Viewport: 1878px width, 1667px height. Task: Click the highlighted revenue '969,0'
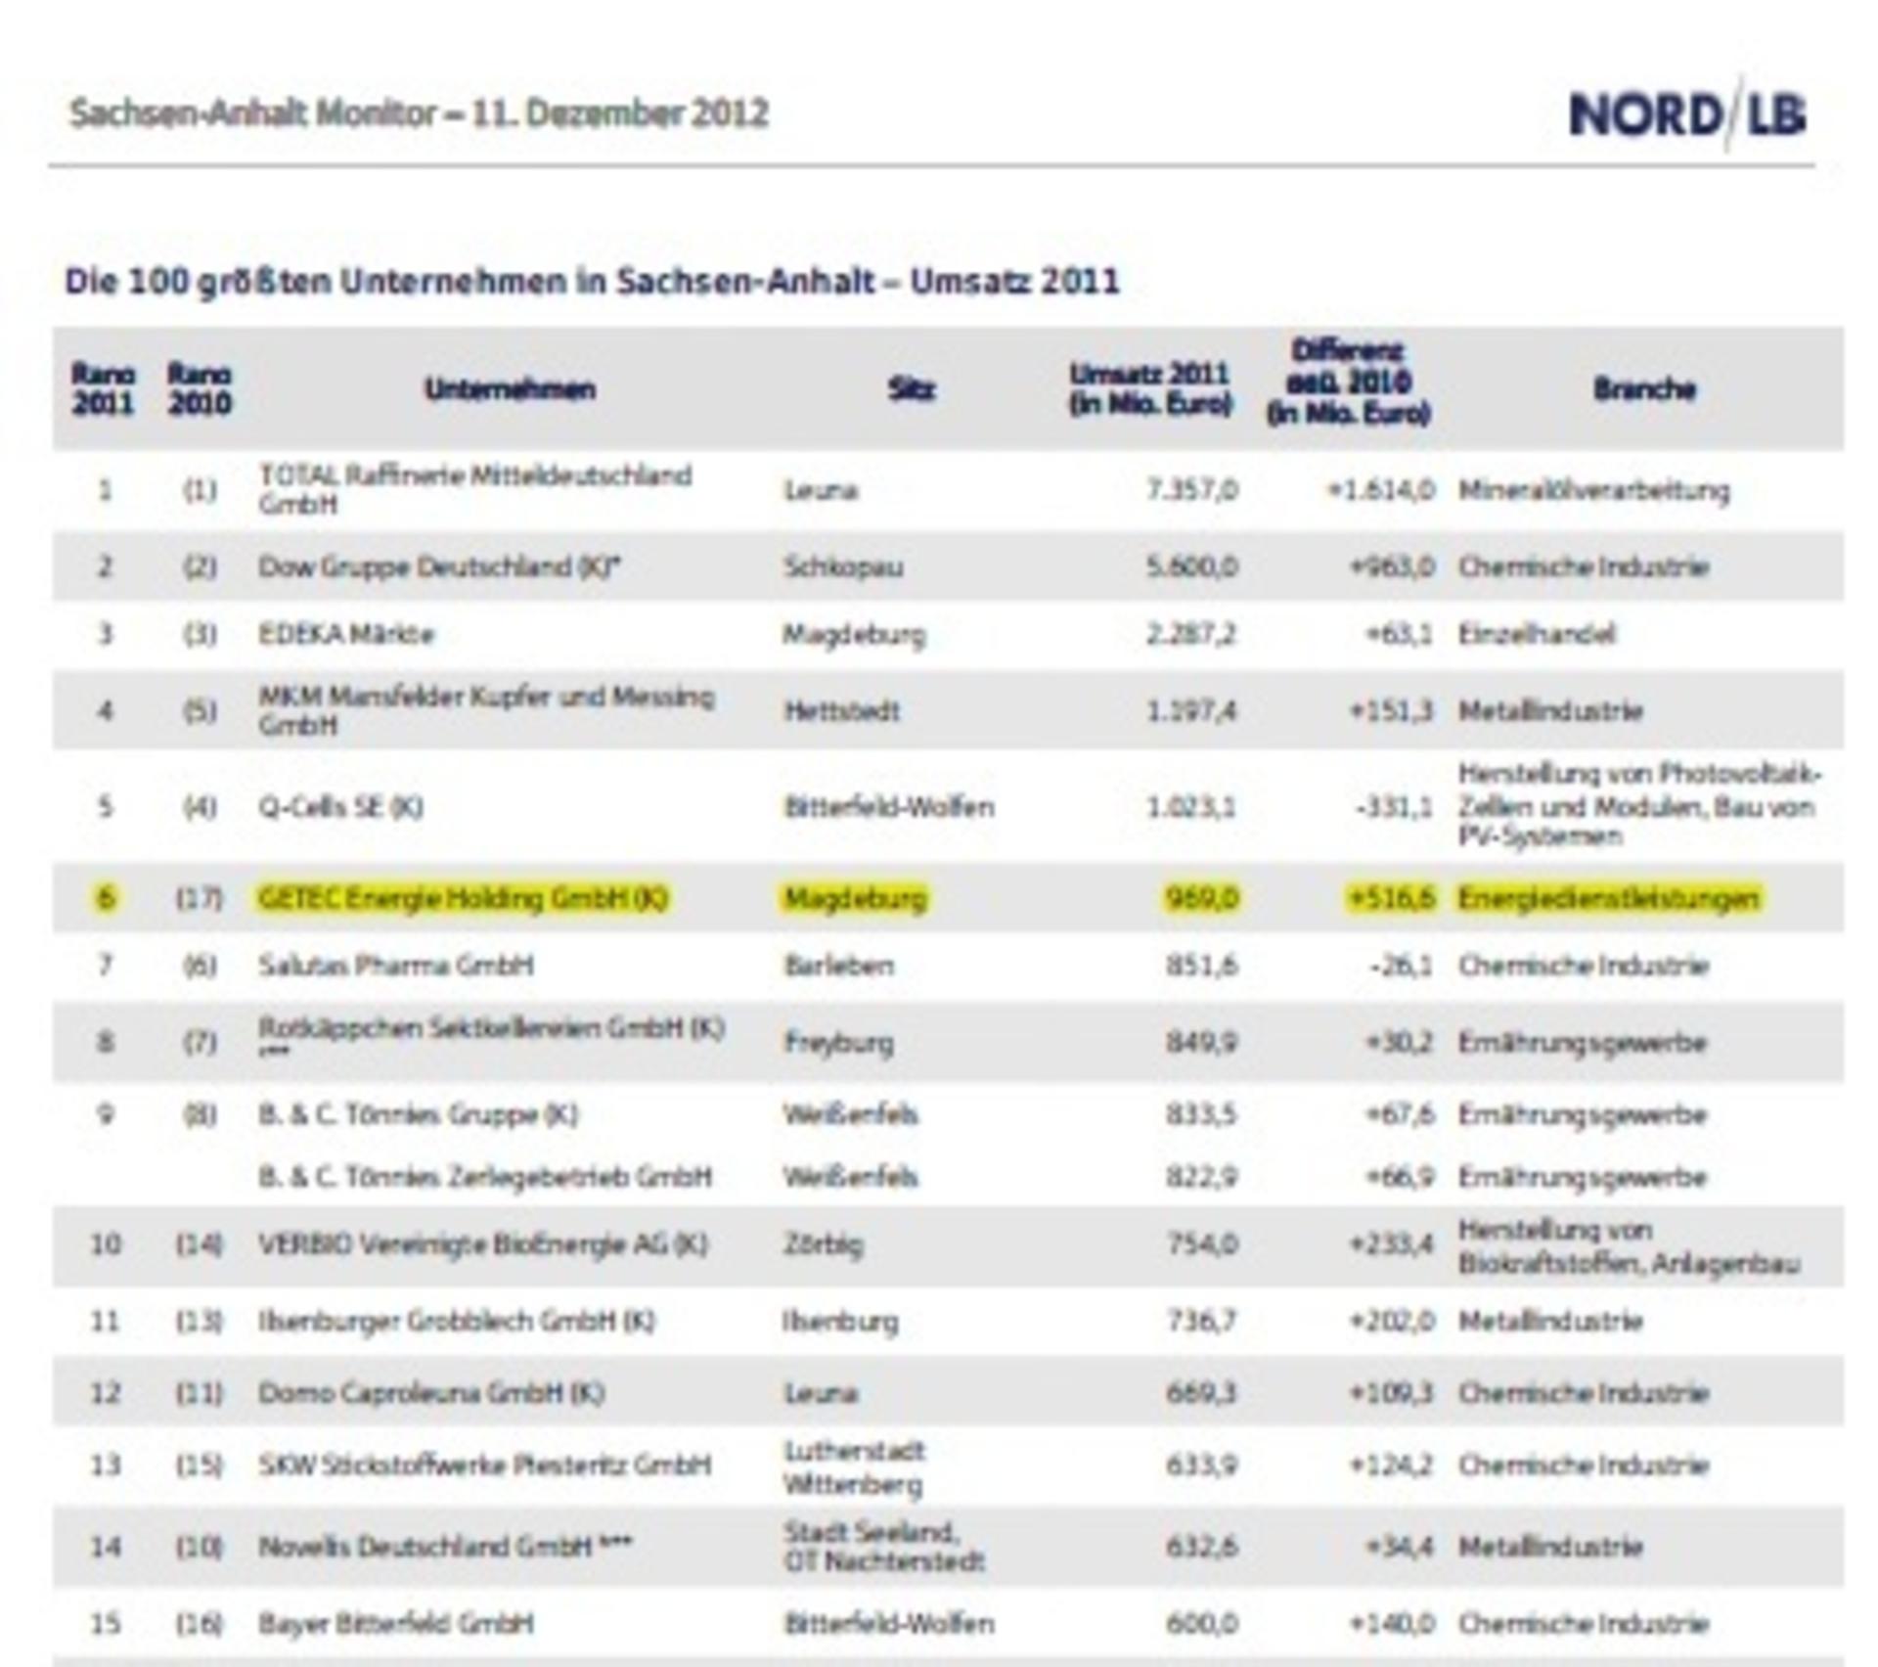(1202, 898)
